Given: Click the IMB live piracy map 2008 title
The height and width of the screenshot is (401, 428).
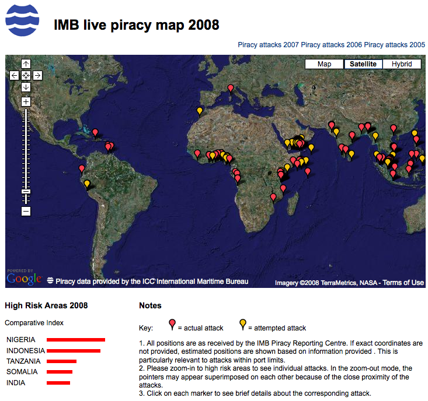Looking at the screenshot, I should tap(137, 25).
